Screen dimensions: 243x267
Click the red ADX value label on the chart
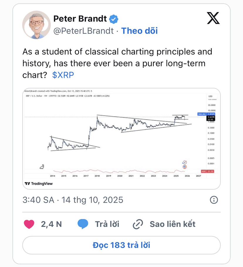click(207, 171)
